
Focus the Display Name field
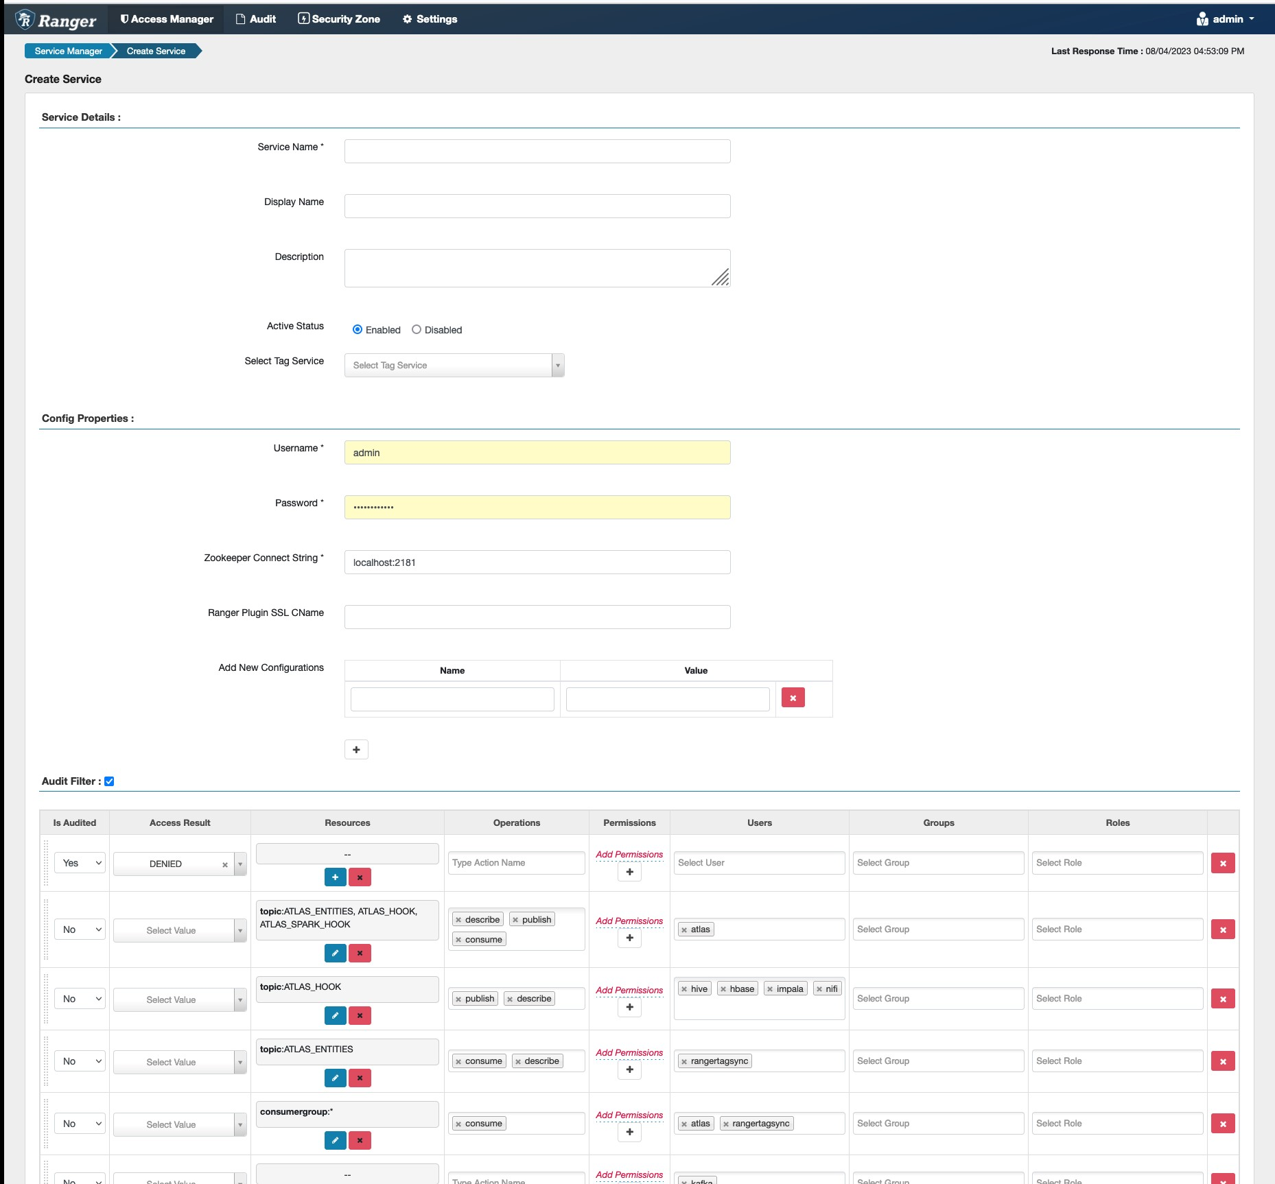[x=537, y=206]
